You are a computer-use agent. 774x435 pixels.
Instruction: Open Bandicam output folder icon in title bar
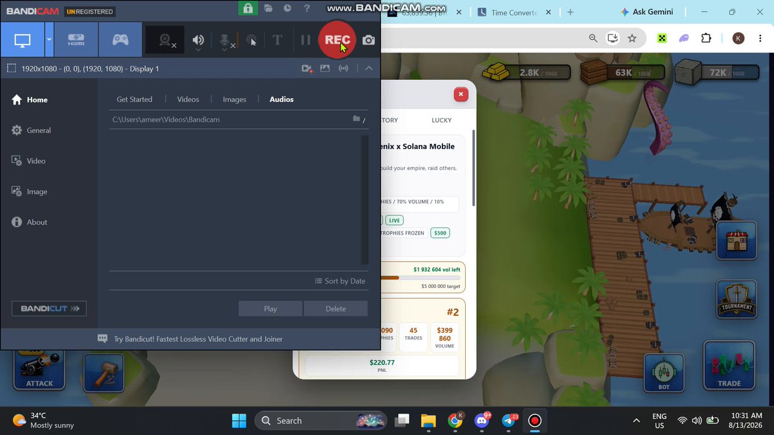click(268, 8)
